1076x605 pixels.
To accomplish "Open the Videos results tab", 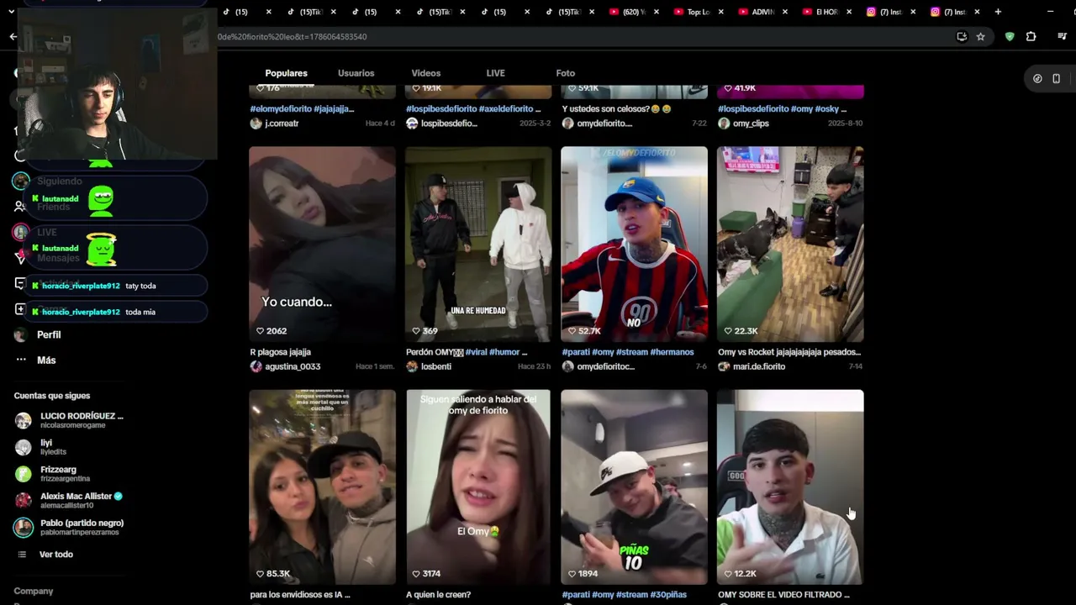I will (x=425, y=73).
